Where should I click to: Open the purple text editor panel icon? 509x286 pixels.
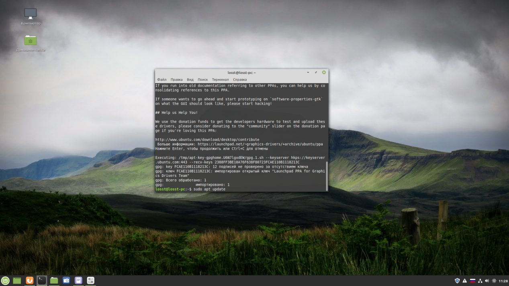pyautogui.click(x=79, y=281)
